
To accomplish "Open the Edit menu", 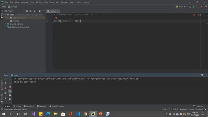I will [12, 2].
